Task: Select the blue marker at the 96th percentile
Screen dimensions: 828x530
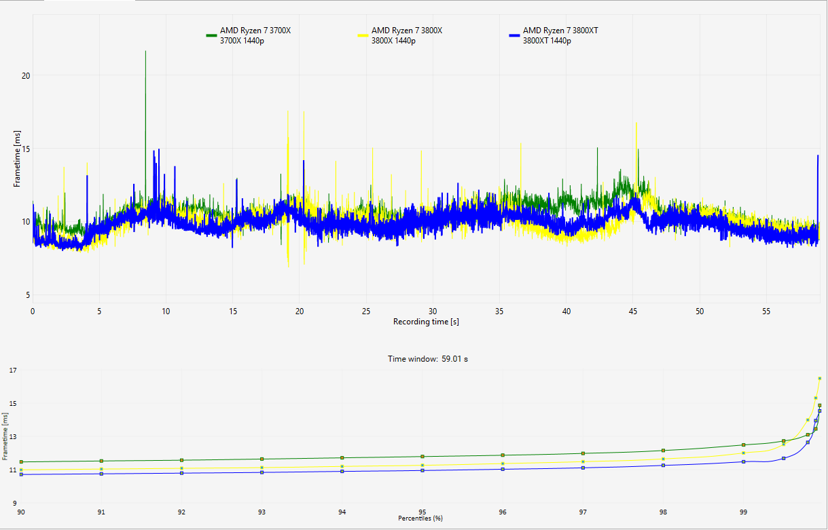Action: 503,469
